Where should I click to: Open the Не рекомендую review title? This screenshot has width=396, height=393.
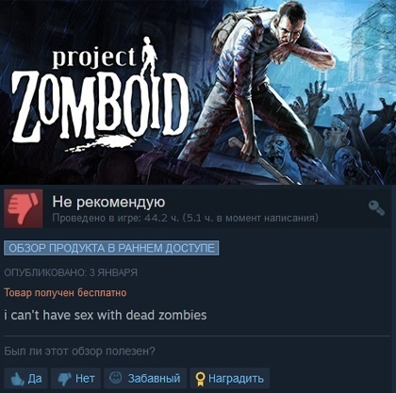coord(108,202)
